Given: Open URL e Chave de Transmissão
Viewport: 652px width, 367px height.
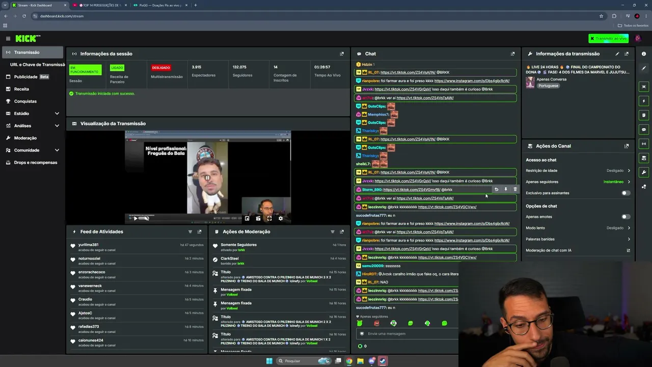Looking at the screenshot, I should [x=37, y=65].
